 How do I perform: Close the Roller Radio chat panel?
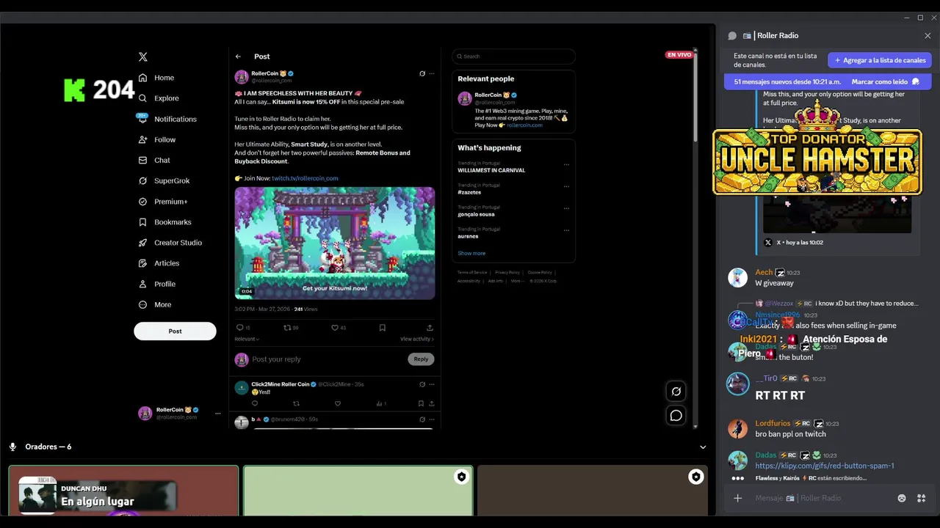click(928, 35)
